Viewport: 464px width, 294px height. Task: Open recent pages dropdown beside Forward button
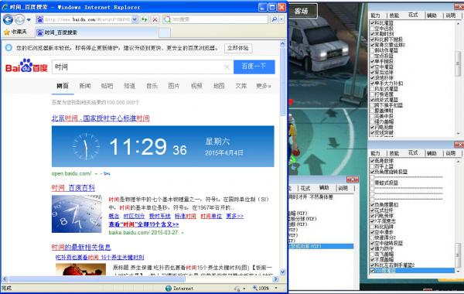[x=29, y=20]
